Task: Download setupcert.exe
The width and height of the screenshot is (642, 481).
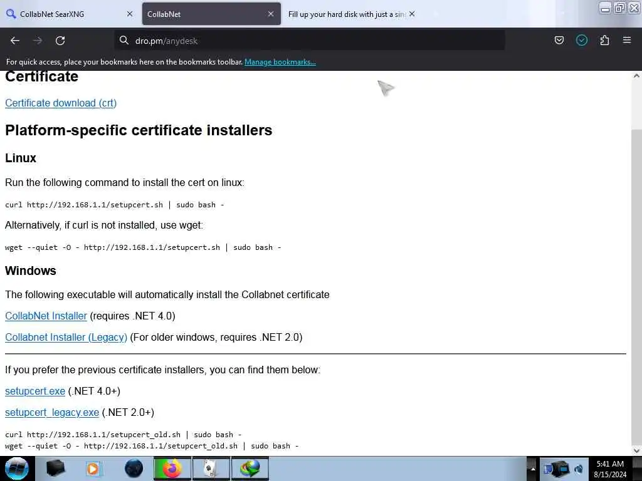Action: tap(35, 391)
